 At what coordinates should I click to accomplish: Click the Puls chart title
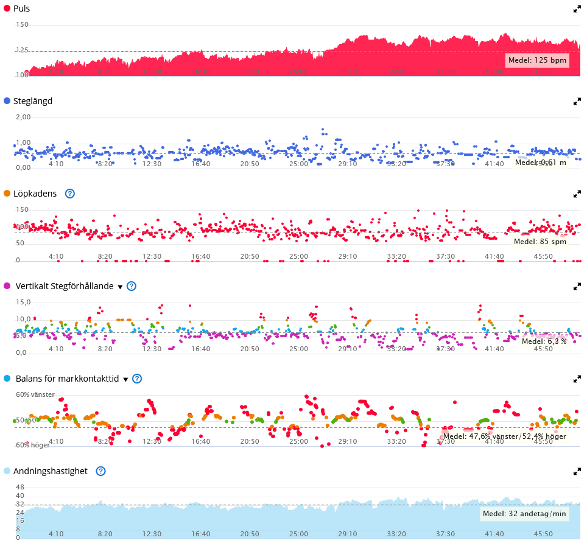[x=22, y=9]
